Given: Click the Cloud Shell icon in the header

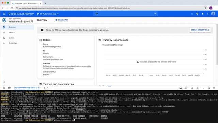Looking at the screenshot, I should click(192, 14).
